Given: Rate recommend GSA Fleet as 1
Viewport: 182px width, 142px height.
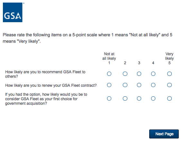Looking at the screenshot, I should pyautogui.click(x=109, y=74).
